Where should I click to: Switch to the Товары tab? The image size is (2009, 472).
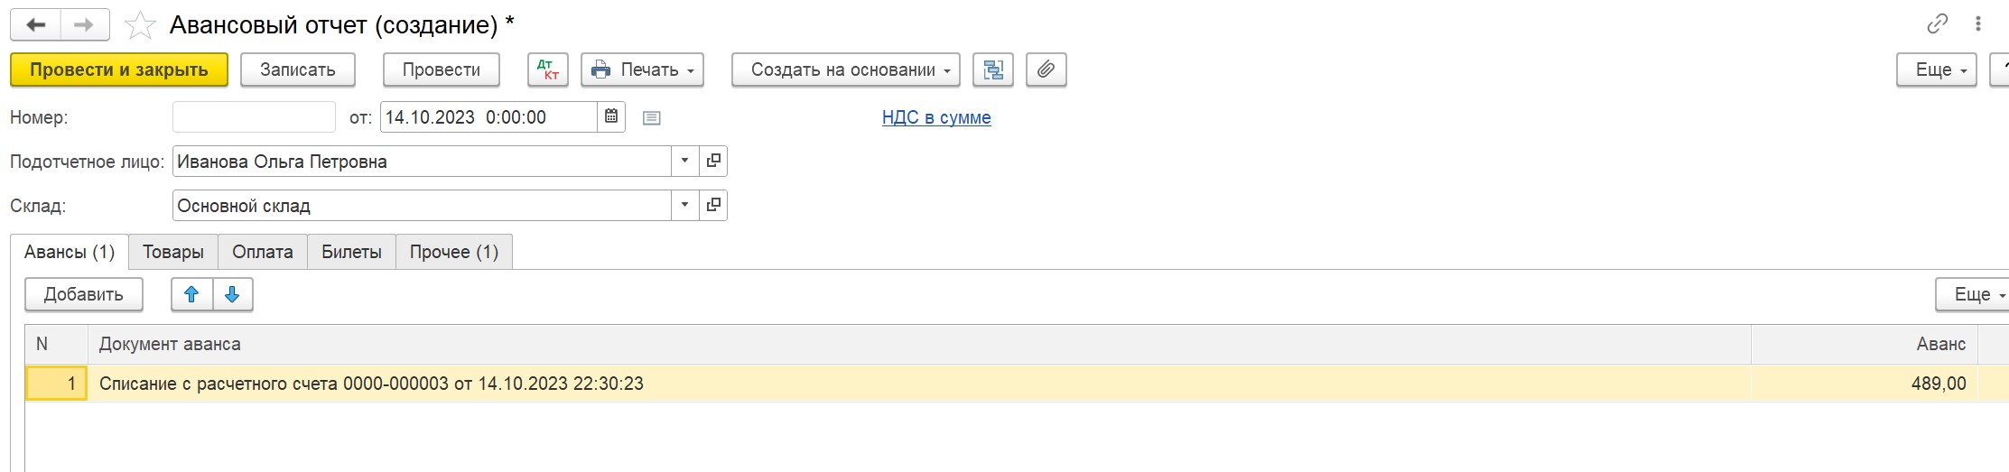click(173, 252)
